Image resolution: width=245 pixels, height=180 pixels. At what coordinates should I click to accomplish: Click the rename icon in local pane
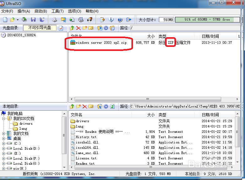tap(91, 107)
